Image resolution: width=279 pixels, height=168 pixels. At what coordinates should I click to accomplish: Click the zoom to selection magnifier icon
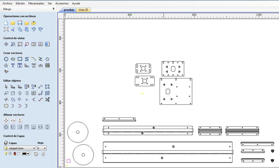tap(27, 44)
